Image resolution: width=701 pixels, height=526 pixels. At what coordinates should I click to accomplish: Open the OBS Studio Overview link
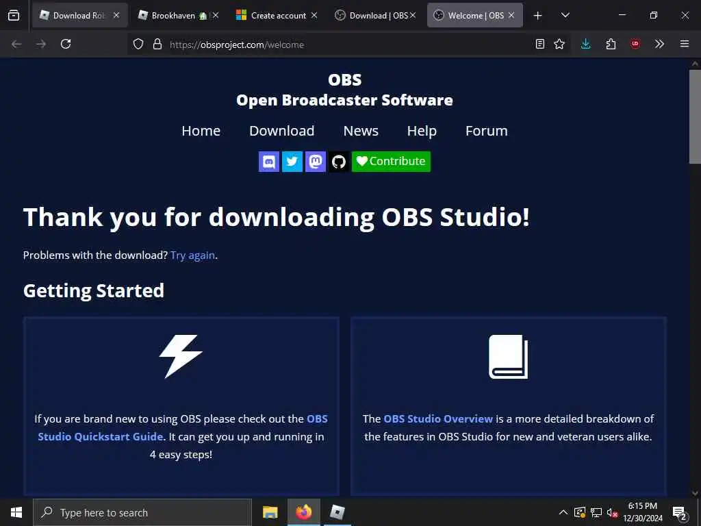[x=438, y=419]
